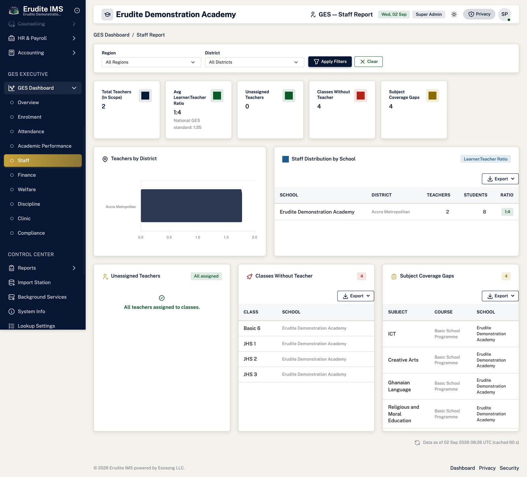Open Export dropdown in Subject Coverage Gaps
527x477 pixels.
coord(500,296)
